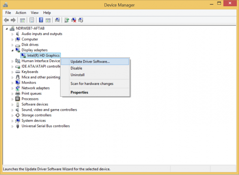Screen dimensions: 239x175
Task: Expand the Universal Serial Bus controllers node
Action: coord(13,126)
